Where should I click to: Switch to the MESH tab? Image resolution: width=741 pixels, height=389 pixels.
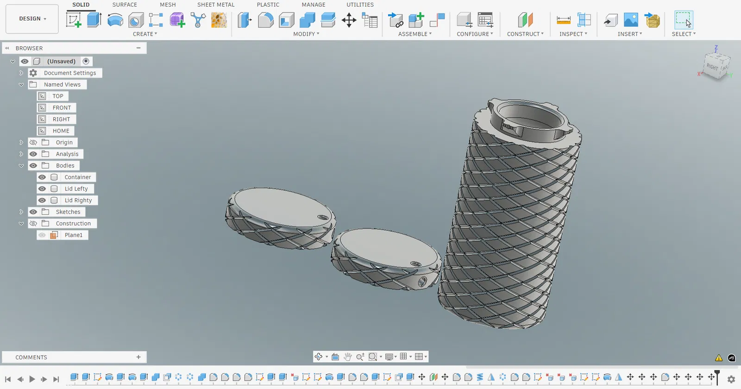tap(168, 5)
